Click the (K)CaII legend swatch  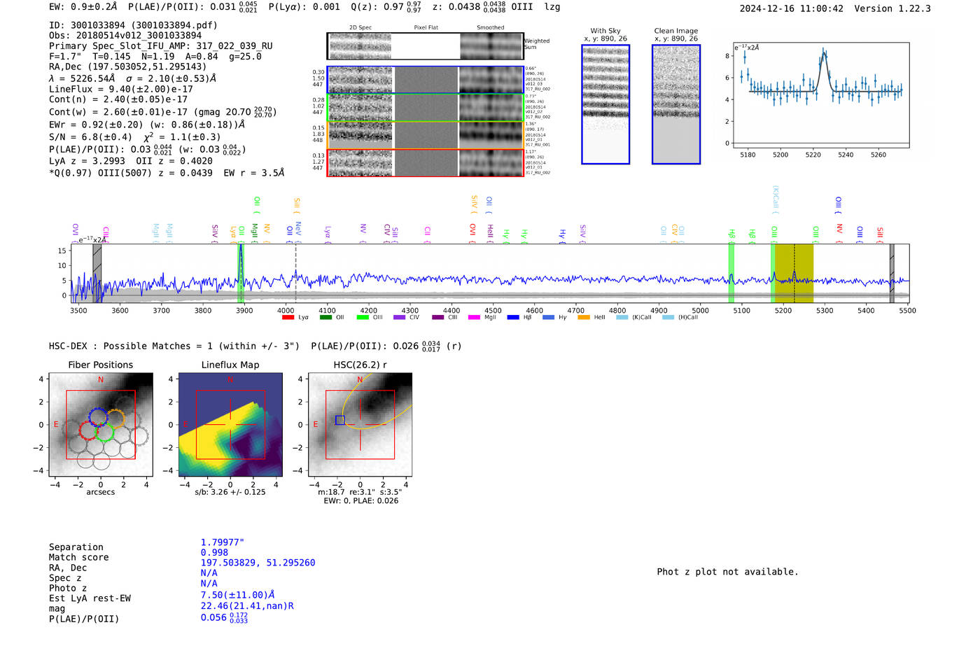[622, 317]
